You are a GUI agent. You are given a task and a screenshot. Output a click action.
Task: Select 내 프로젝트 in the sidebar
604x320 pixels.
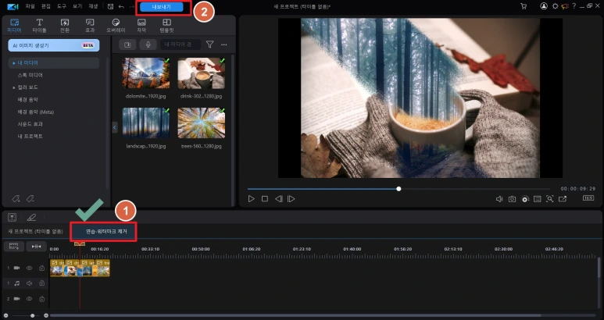30,136
